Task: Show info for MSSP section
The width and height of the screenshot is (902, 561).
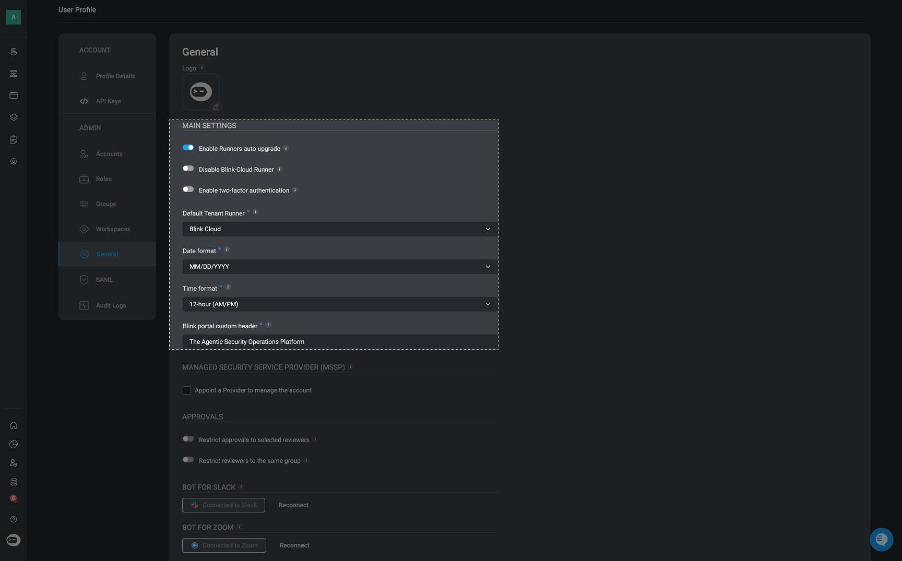Action: coord(351,366)
